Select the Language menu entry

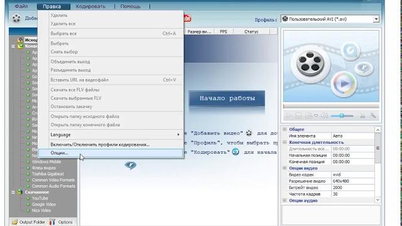(111, 134)
